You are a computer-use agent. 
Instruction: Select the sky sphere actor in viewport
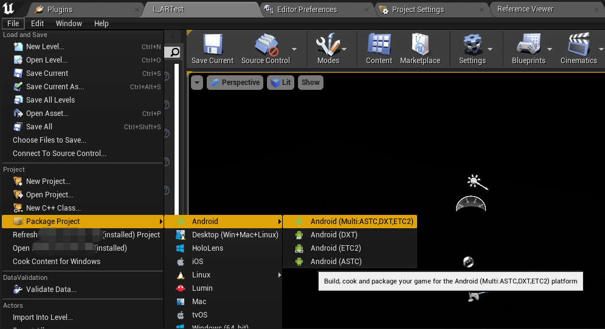[468, 262]
